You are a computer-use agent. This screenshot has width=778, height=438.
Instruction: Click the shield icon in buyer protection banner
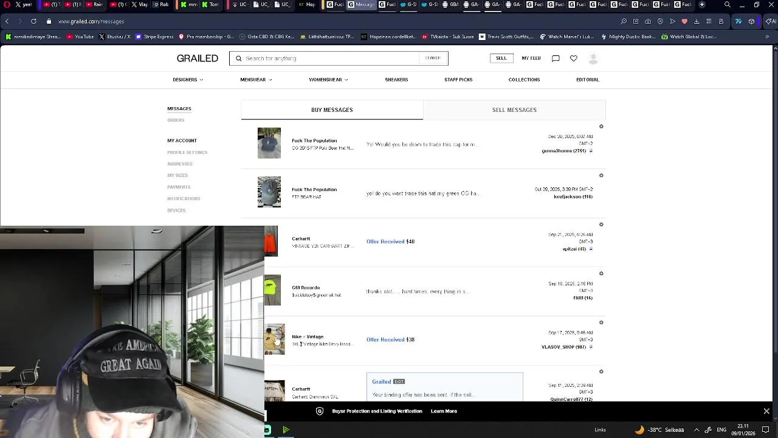point(320,411)
